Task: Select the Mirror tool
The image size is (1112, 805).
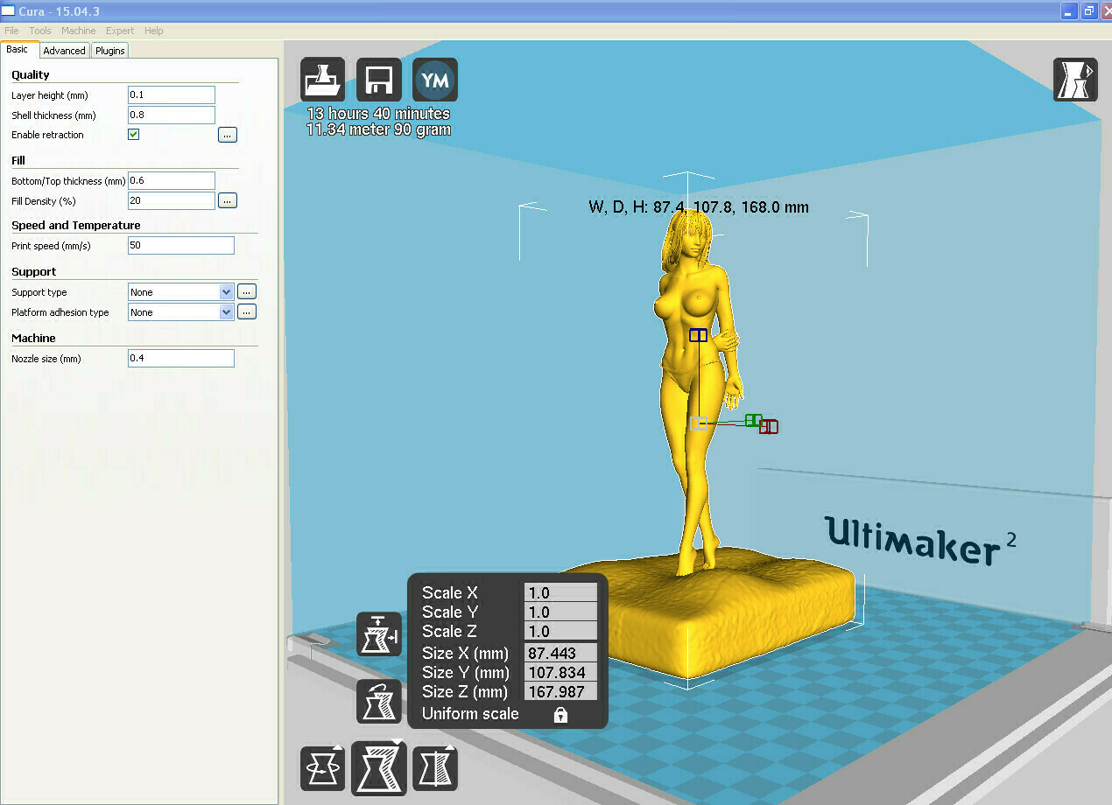Action: click(x=434, y=768)
